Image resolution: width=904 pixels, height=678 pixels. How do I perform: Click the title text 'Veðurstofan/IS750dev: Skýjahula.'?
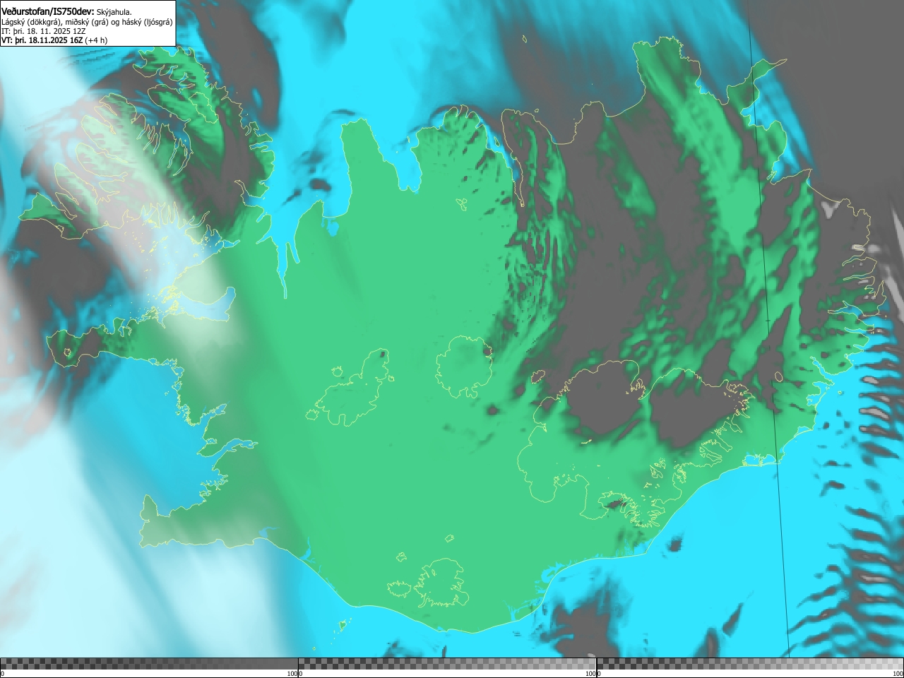(66, 11)
